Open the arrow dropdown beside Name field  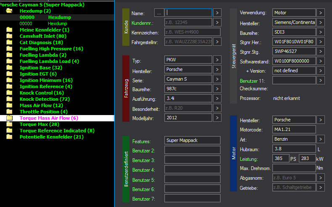pos(217,13)
